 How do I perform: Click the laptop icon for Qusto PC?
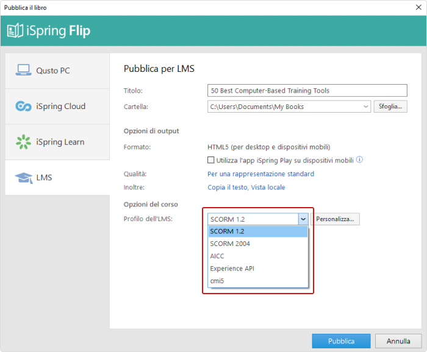(x=23, y=70)
